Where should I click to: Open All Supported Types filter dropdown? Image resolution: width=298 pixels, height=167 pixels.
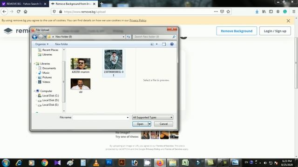(153, 117)
